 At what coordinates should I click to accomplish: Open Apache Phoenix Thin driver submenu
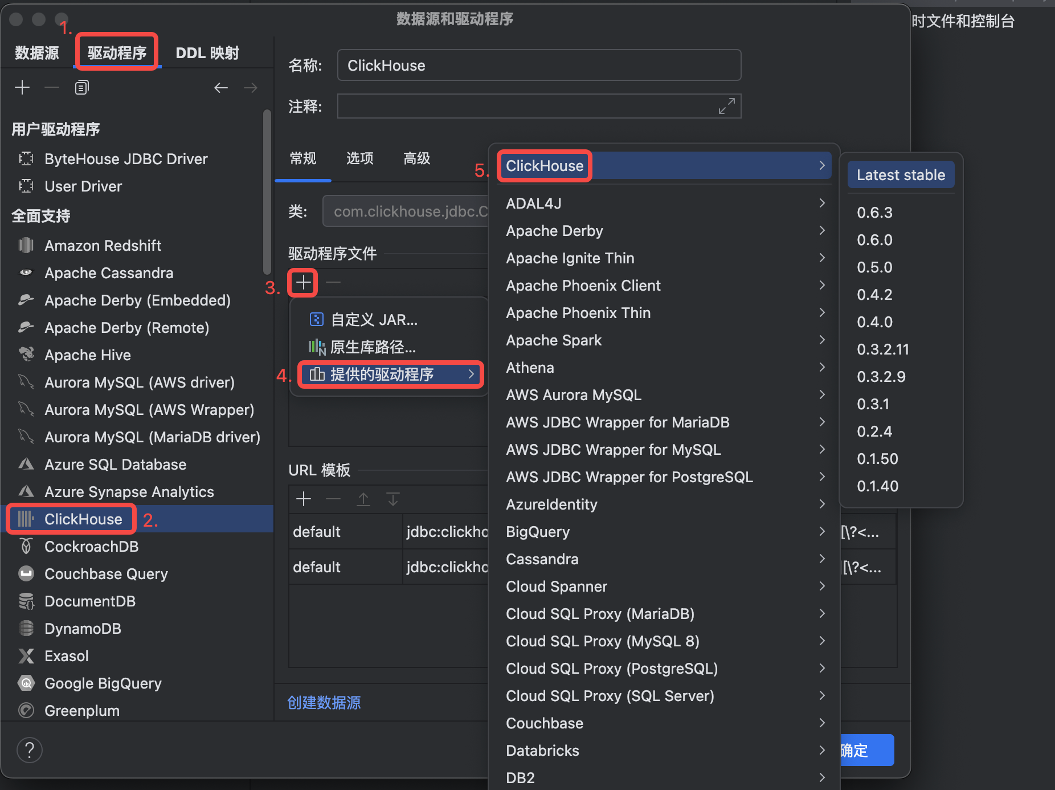(664, 312)
